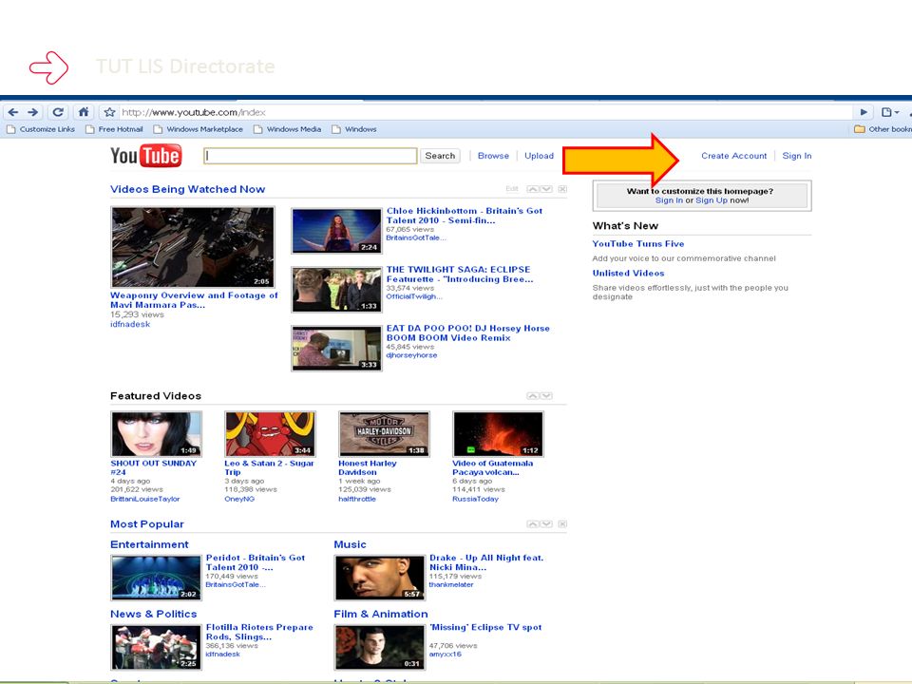This screenshot has width=912, height=684.
Task: Open Leo & Satan 2 thumbnail
Action: 271,434
